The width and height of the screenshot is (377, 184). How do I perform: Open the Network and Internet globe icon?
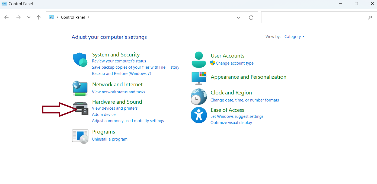[x=80, y=88]
